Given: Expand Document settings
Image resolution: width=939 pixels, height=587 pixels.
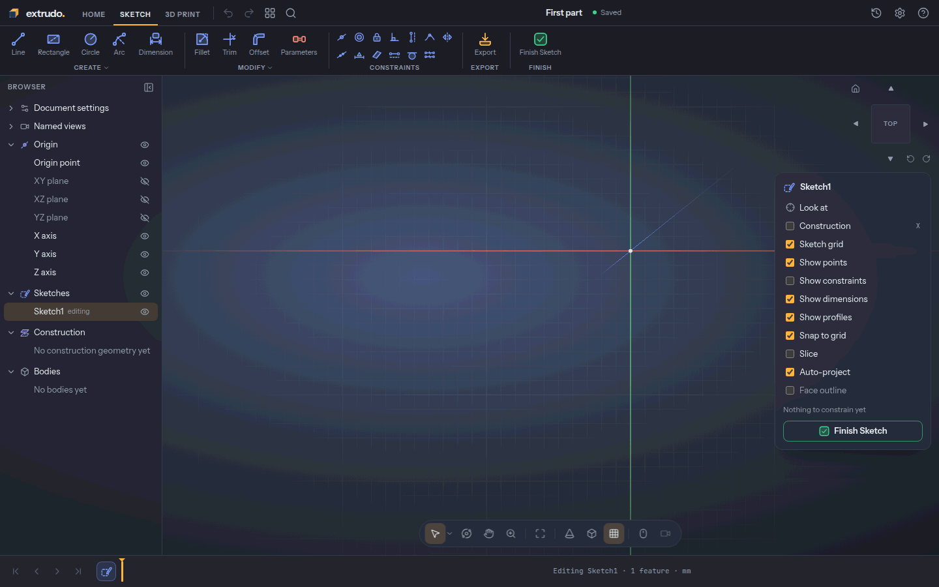Looking at the screenshot, I should (x=11, y=108).
